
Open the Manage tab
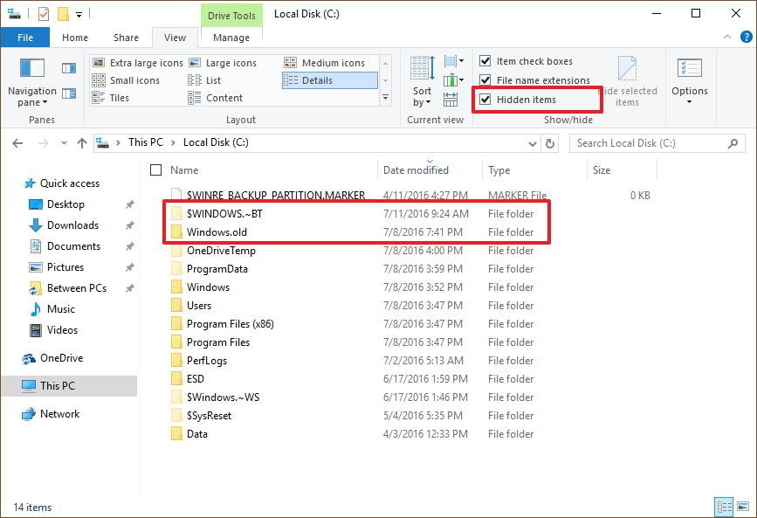[231, 38]
